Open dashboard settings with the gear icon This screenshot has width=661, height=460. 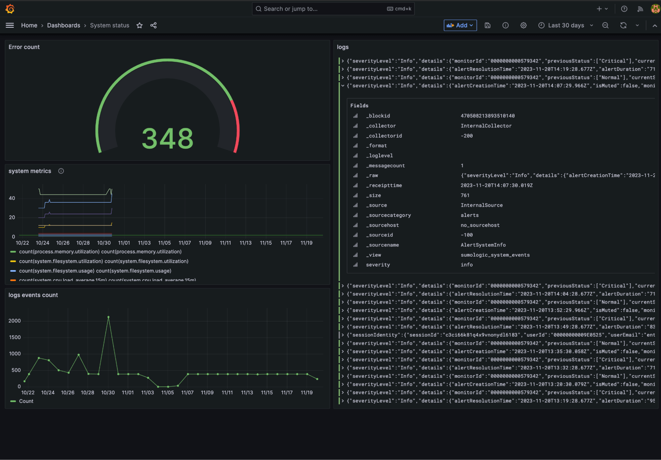coord(523,25)
